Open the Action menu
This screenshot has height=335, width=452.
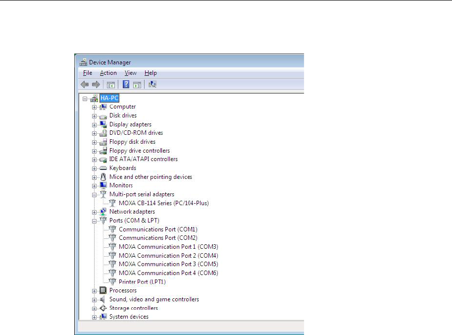(108, 73)
